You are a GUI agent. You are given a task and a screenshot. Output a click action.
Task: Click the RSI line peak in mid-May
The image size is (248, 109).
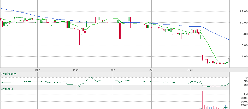pyautogui.click(x=90, y=77)
